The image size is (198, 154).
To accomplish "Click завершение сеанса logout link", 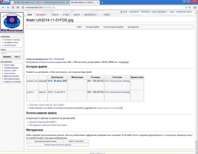I will 184,12.
